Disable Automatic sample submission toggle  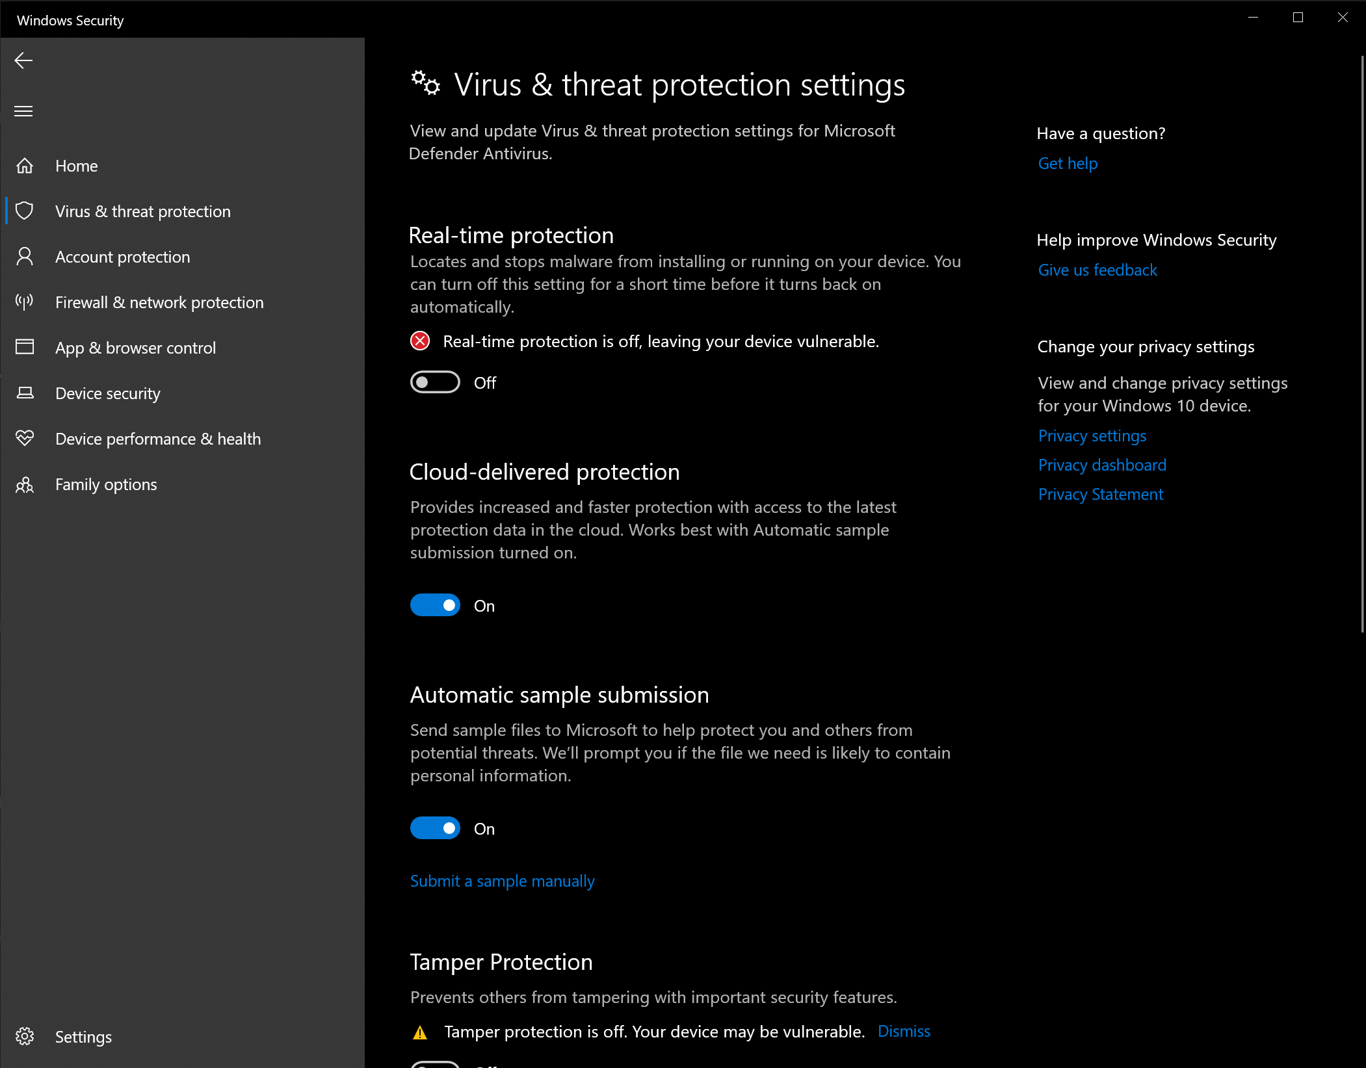tap(435, 828)
